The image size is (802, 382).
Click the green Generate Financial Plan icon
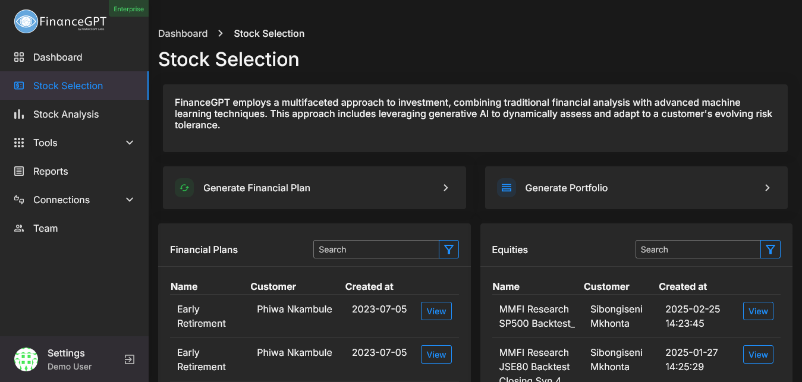[x=184, y=188]
